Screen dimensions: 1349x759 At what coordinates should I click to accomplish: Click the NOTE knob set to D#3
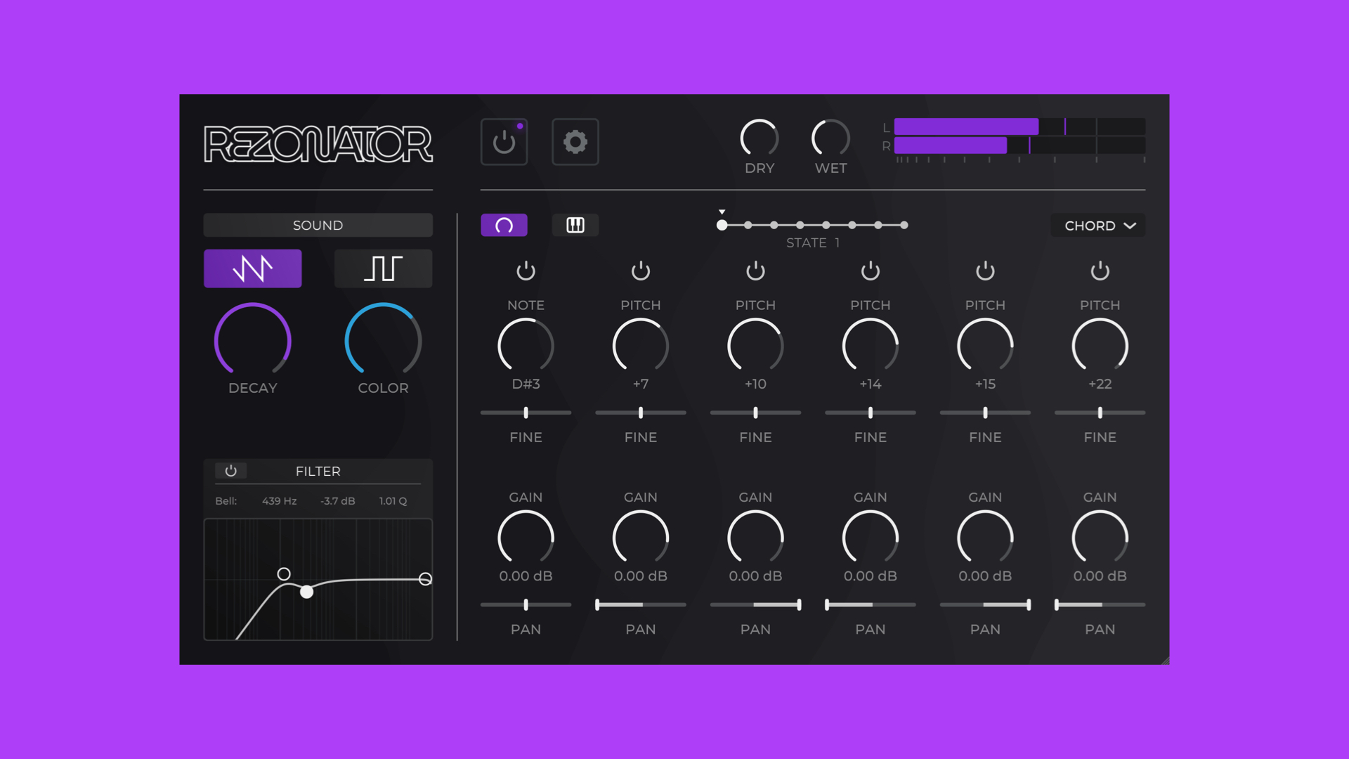[526, 346]
